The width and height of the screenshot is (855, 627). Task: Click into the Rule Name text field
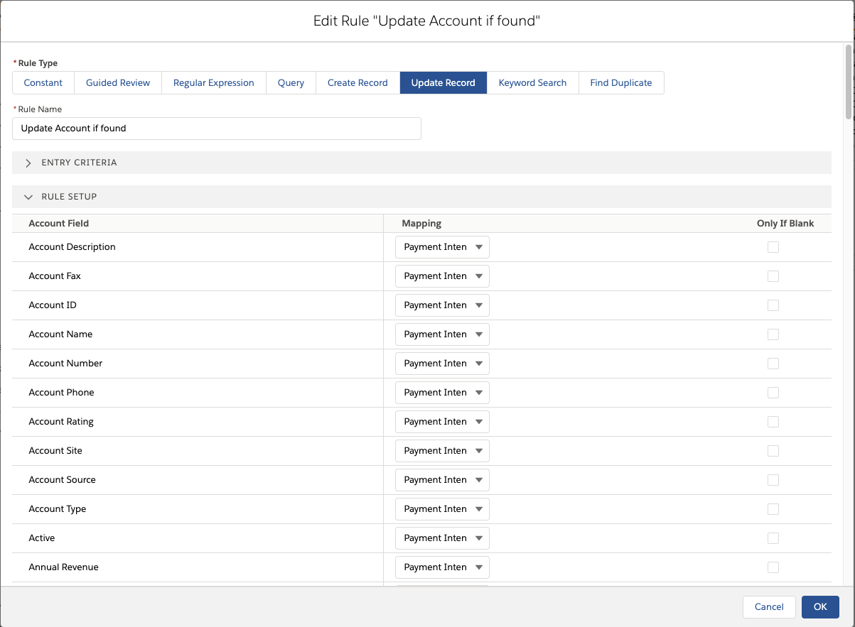(x=217, y=129)
